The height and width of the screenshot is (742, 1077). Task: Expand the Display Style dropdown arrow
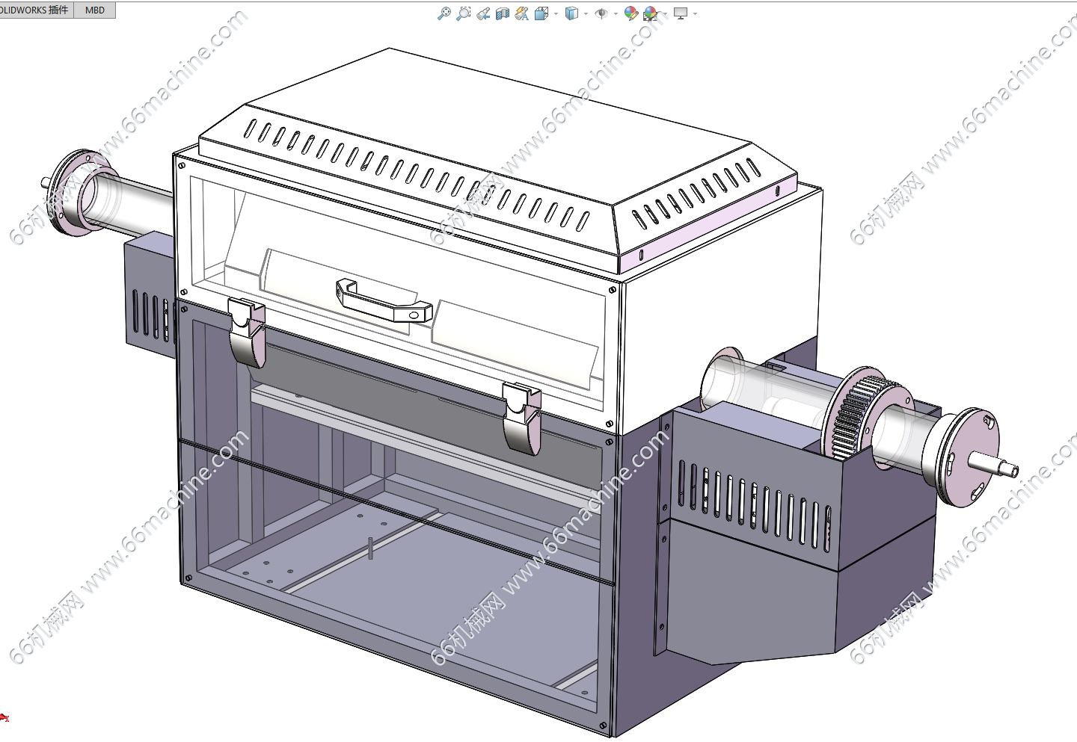point(586,13)
